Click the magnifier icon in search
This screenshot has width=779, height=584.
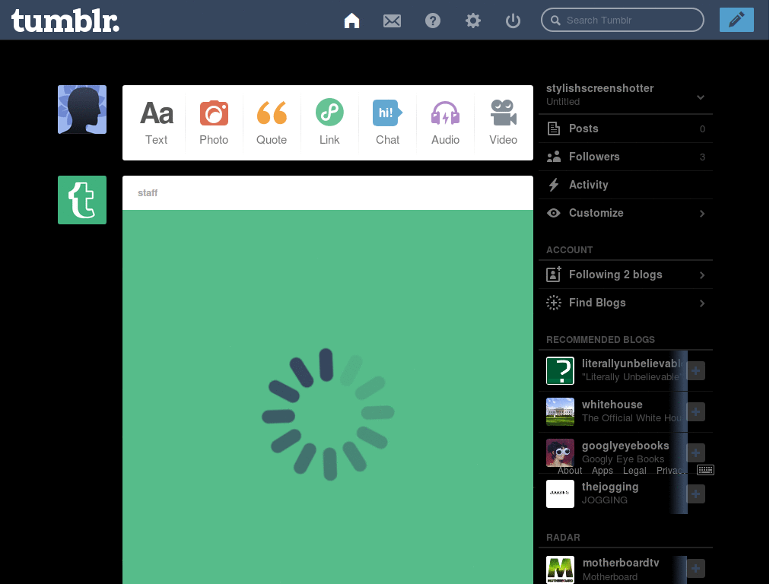(556, 21)
